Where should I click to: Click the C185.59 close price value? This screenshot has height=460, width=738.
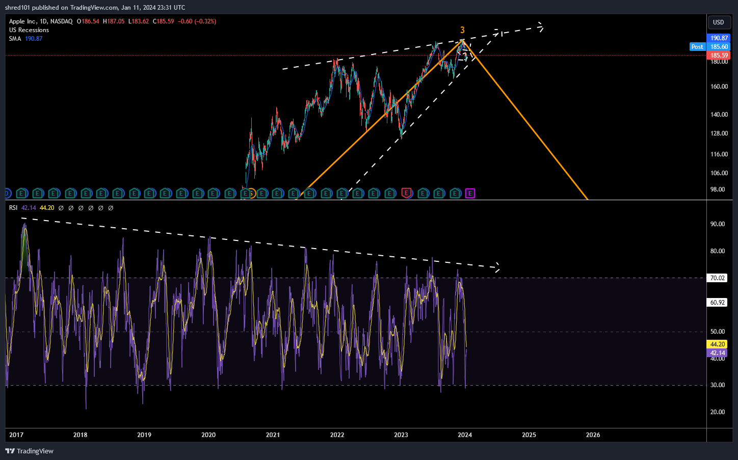point(164,21)
